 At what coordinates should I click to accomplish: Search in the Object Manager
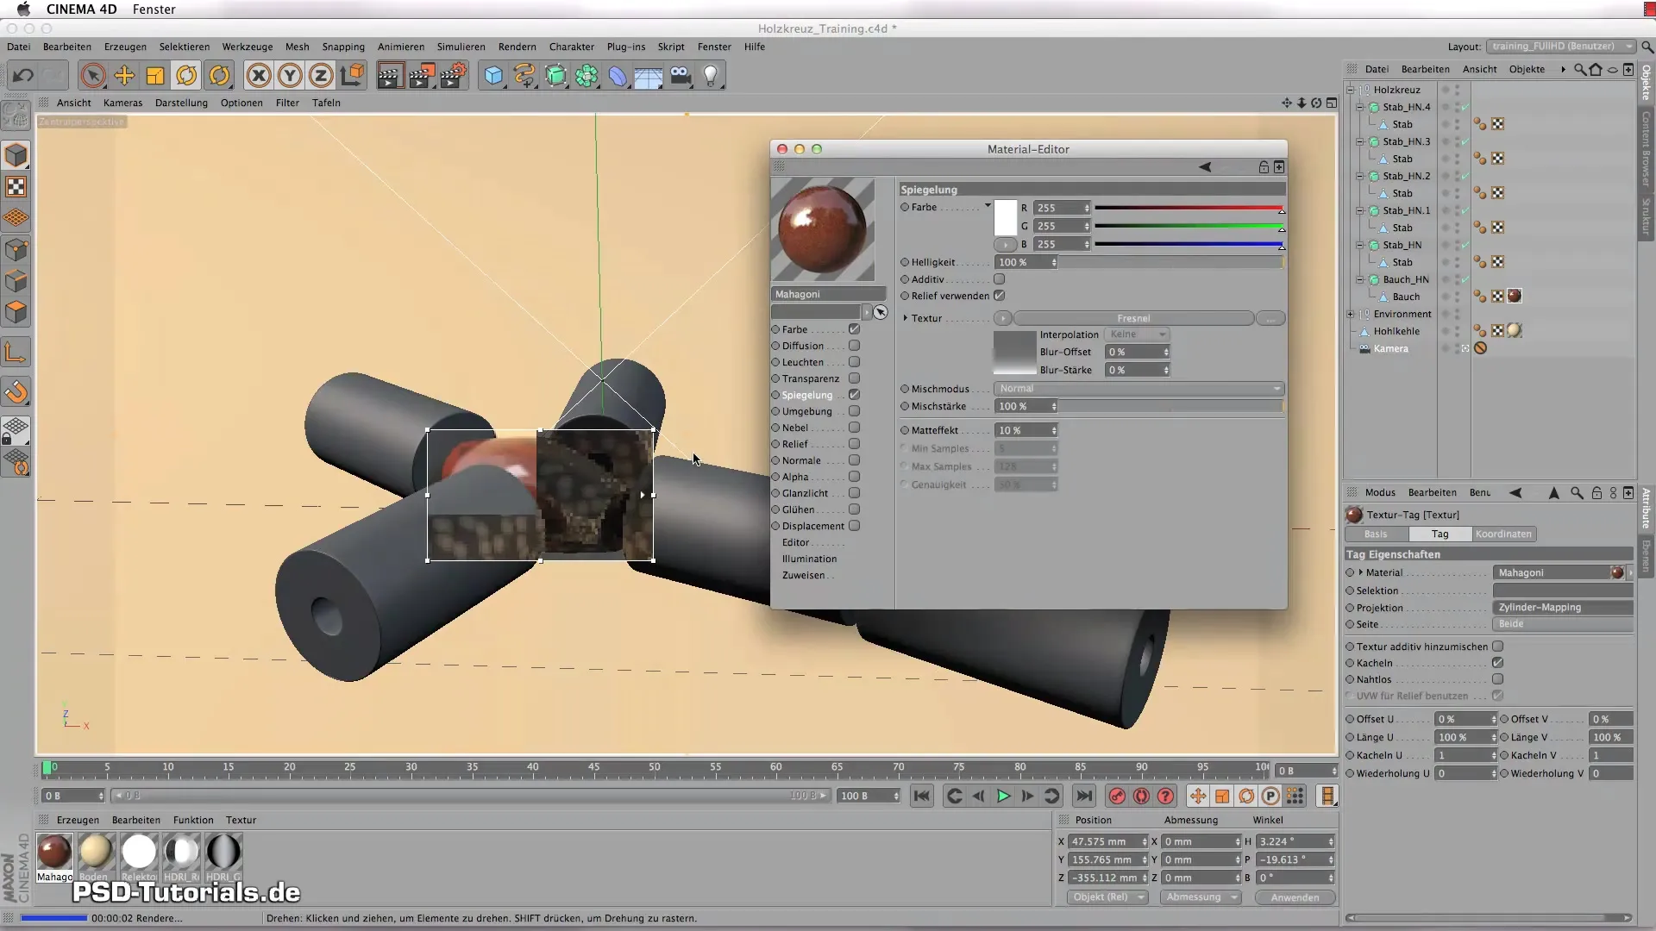tap(1579, 69)
